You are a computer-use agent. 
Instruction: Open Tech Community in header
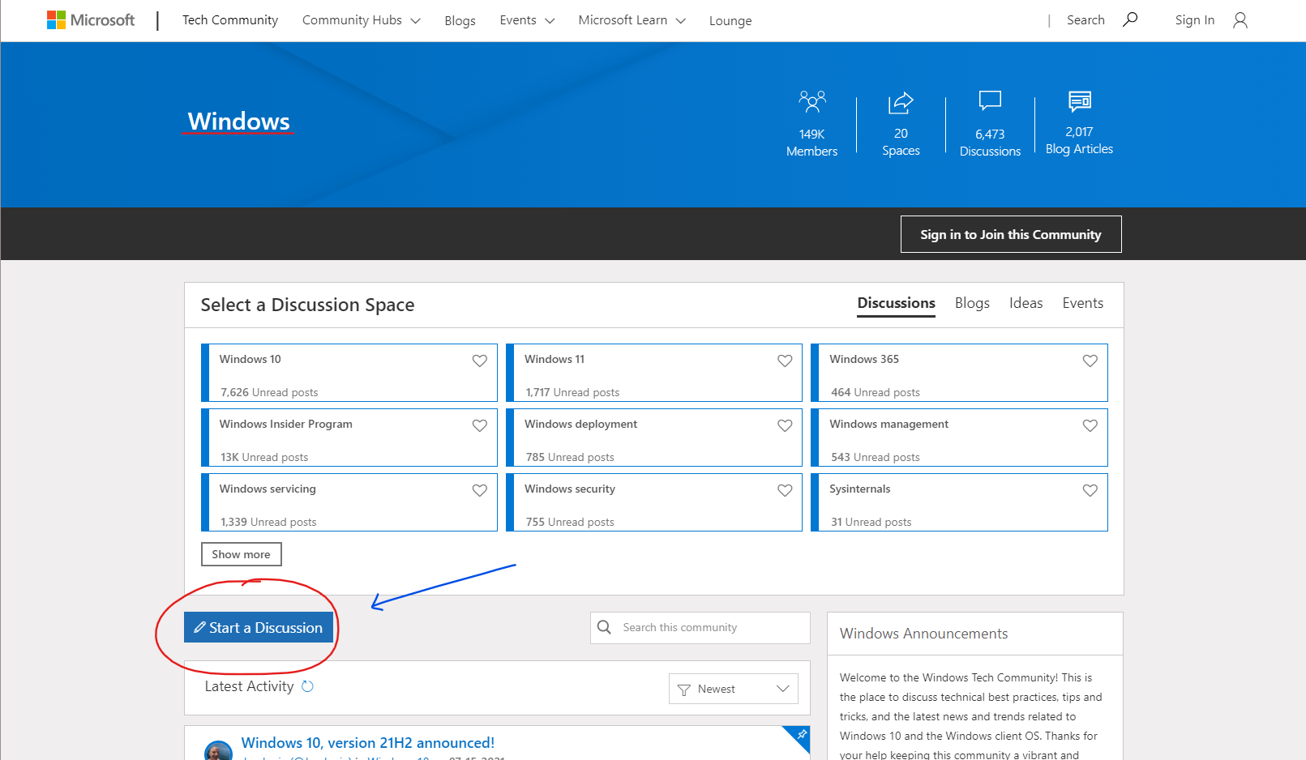pos(230,20)
